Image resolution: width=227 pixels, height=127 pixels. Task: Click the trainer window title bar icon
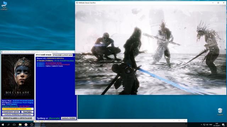coord(1,52)
